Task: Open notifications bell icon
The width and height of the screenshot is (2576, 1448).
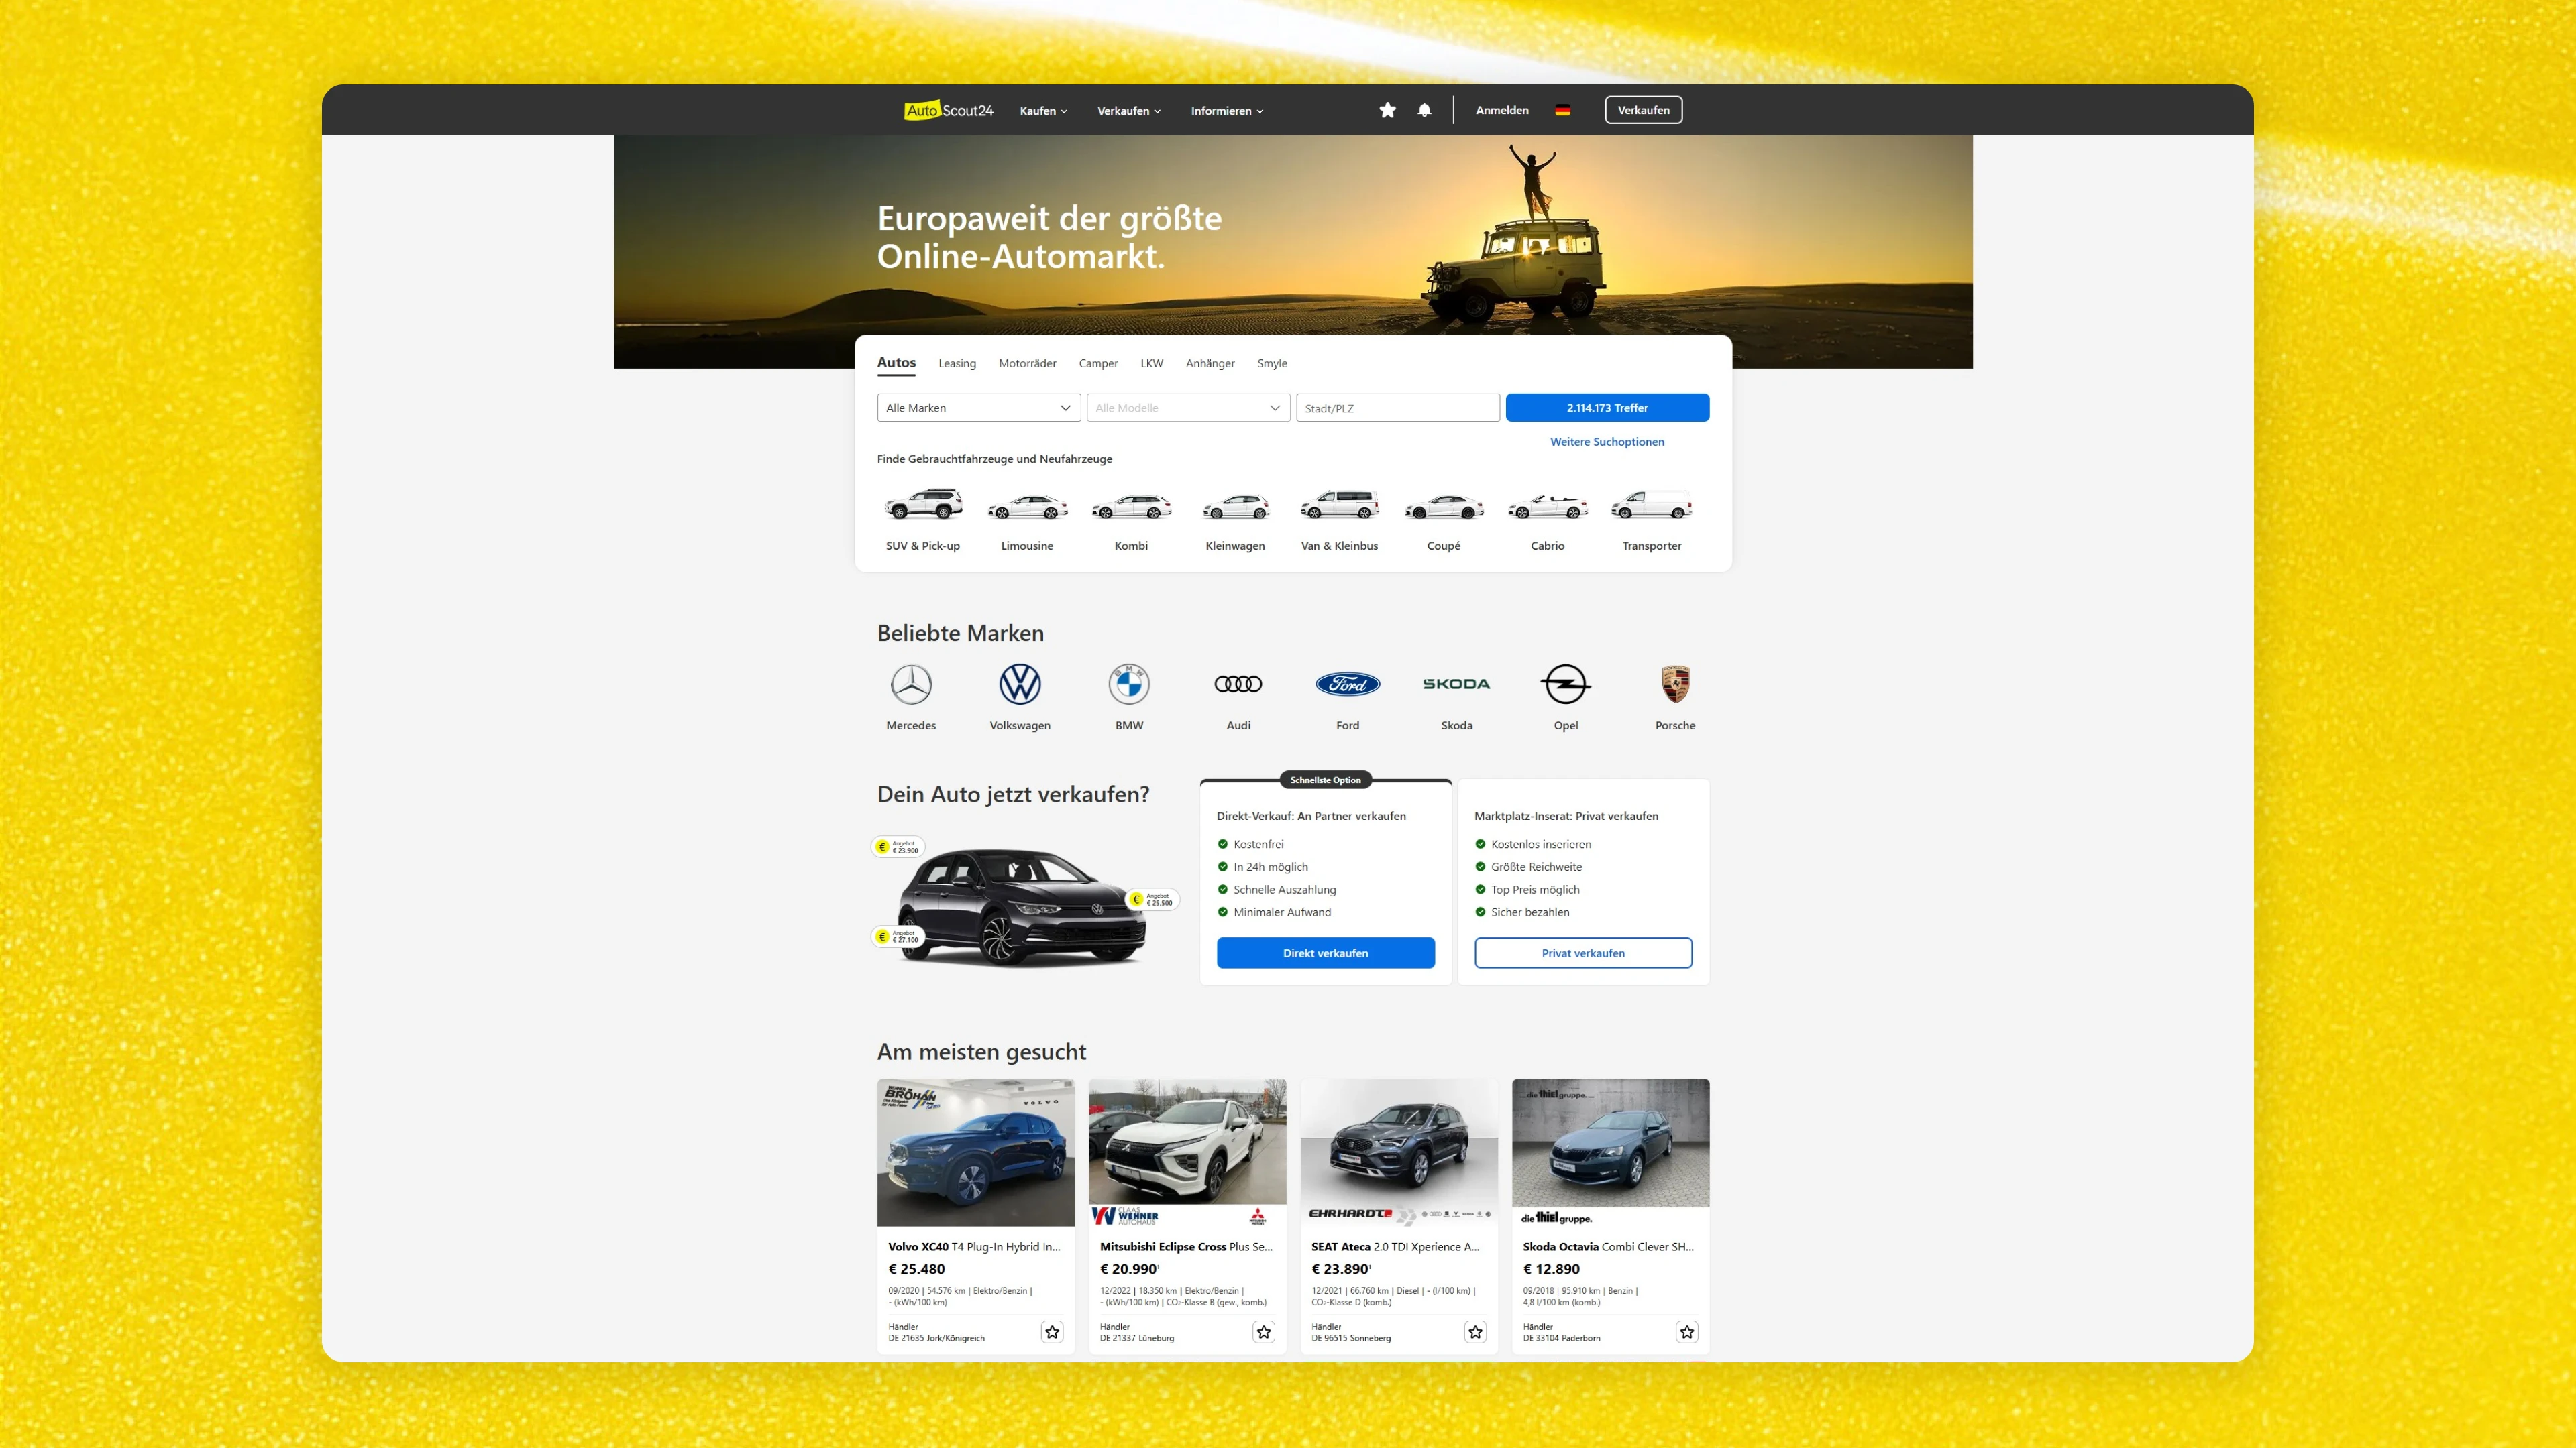Action: click(x=1424, y=110)
